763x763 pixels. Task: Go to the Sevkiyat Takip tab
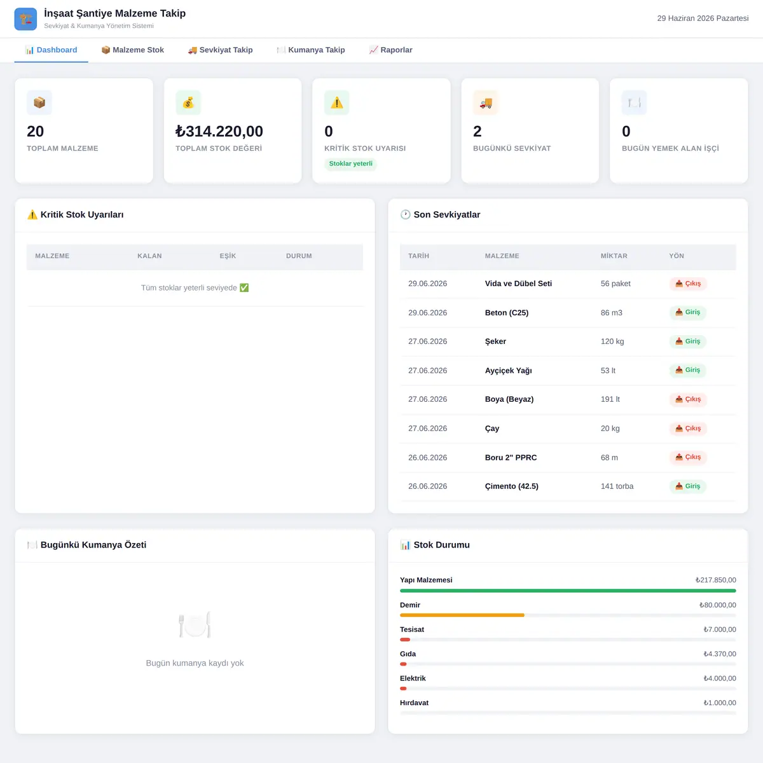[x=220, y=50]
